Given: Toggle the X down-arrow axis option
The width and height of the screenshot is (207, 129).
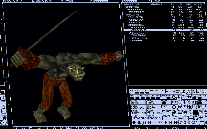Looking at the screenshot, I should 199,97.
